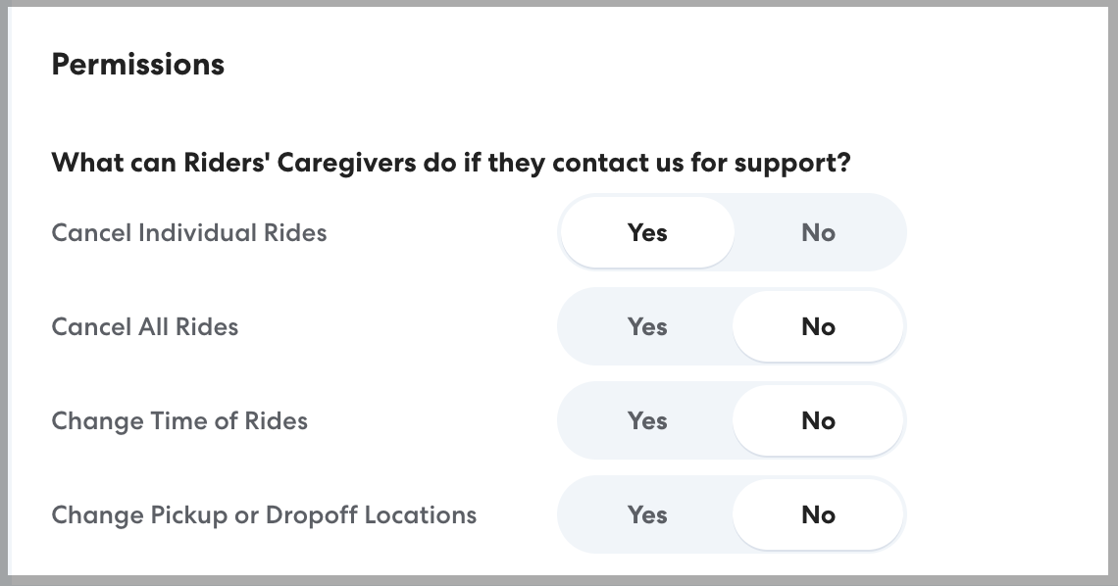Set Change Time of Rides to No
The height and width of the screenshot is (586, 1118).
point(818,420)
